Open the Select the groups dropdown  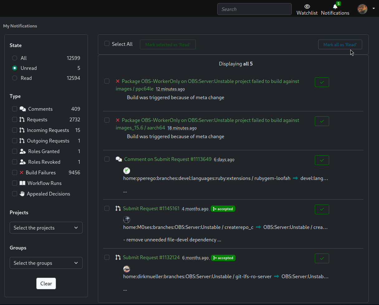(46, 263)
